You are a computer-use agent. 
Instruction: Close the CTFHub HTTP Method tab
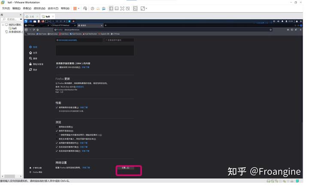[75, 25]
